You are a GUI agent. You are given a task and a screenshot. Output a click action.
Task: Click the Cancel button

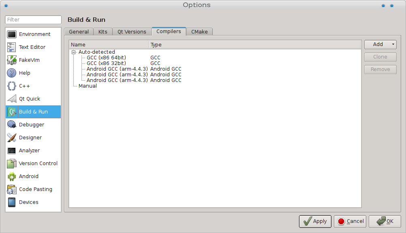tap(350, 221)
